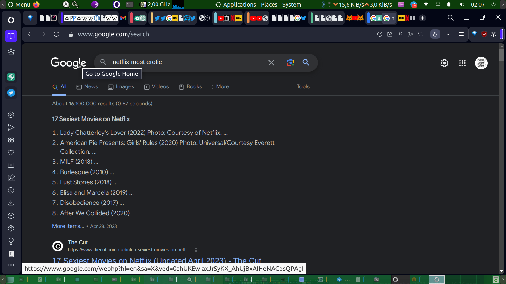
Task: Open the Menu button in the top panel
Action: [19, 4]
